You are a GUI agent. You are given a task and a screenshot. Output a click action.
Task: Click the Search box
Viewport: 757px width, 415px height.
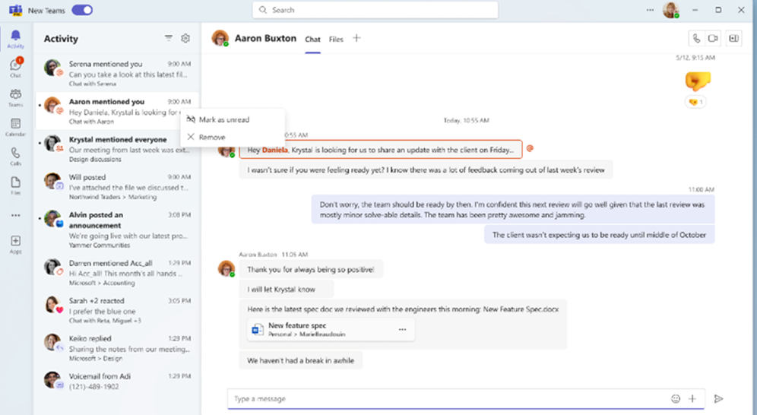pos(375,10)
